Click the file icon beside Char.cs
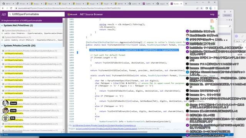 pos(3,58)
